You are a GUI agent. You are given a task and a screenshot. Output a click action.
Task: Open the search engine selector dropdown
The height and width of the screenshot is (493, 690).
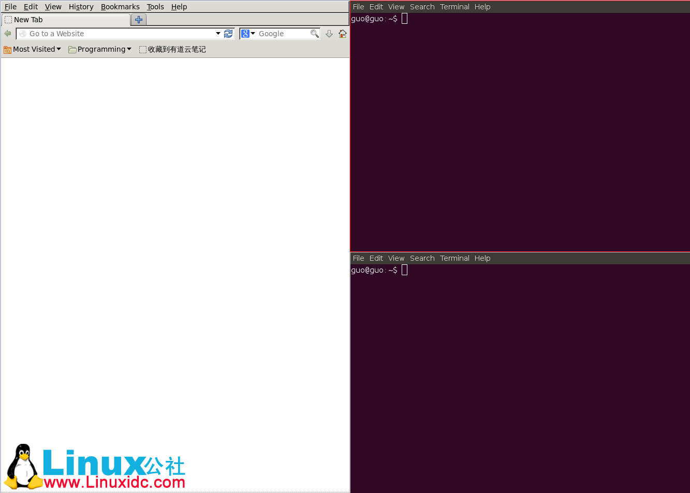click(x=253, y=33)
